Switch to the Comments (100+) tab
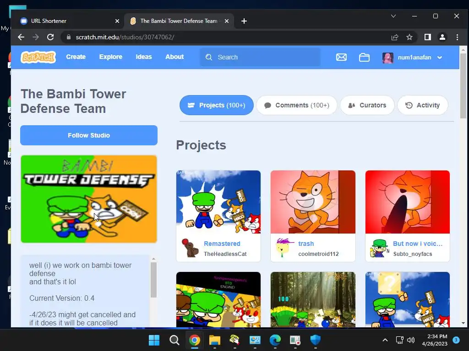Image resolution: width=469 pixels, height=351 pixels. point(296,105)
